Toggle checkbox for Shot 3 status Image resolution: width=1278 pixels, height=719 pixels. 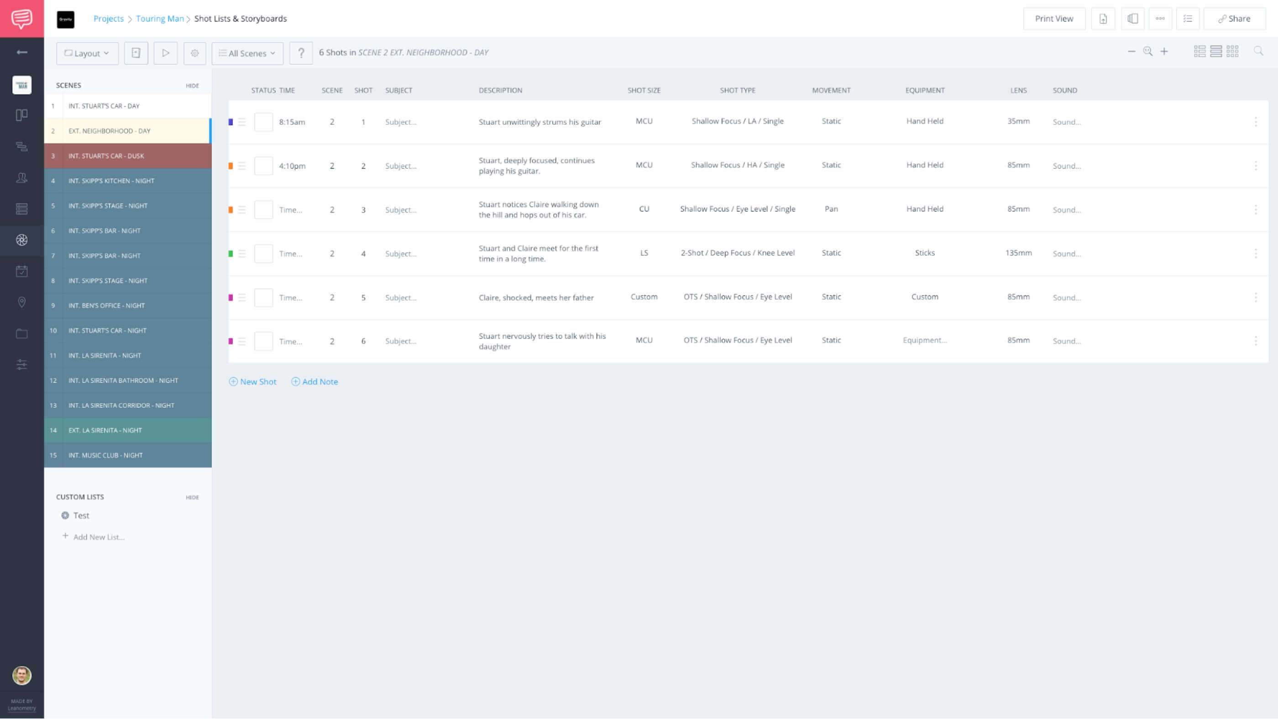pos(262,209)
